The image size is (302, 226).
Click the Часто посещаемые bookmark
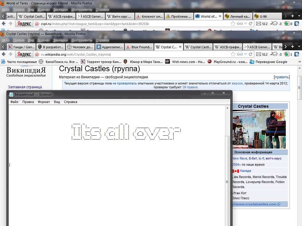(19, 62)
